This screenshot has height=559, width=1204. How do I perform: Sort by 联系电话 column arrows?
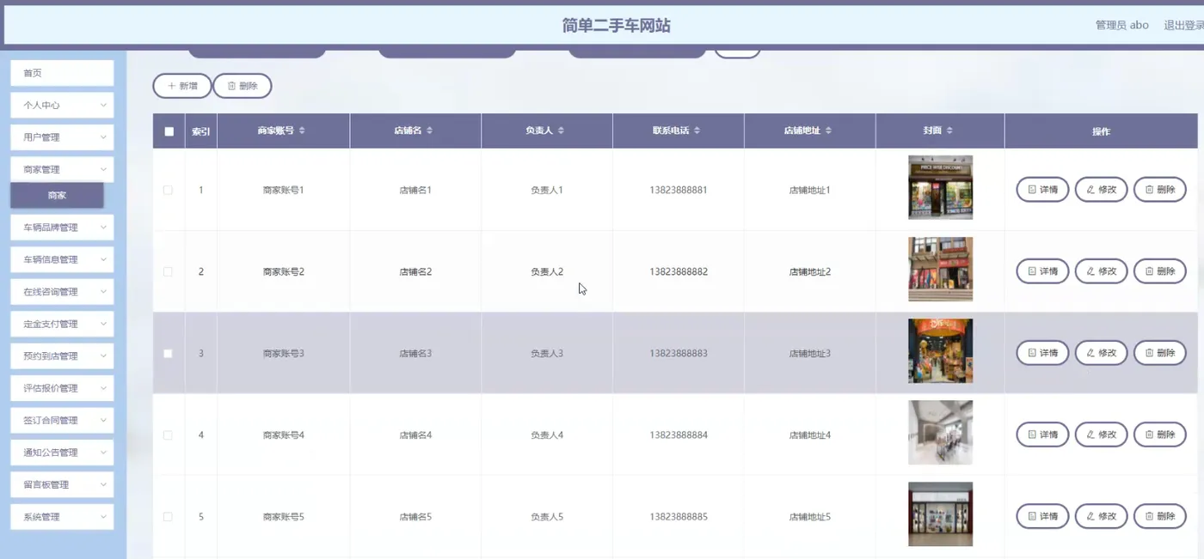697,131
